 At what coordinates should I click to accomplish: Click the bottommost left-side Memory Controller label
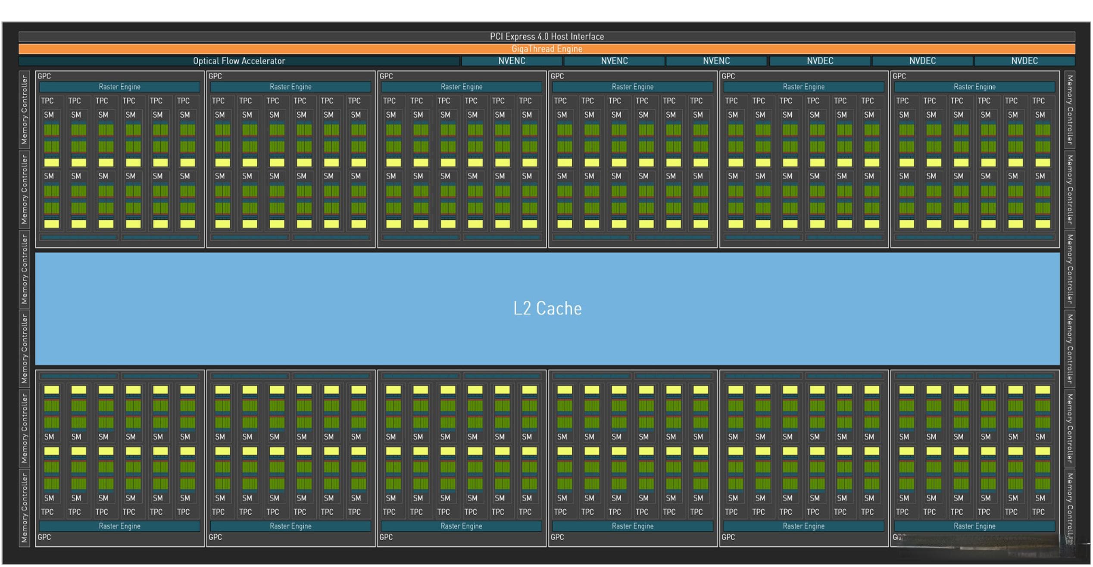coord(24,508)
